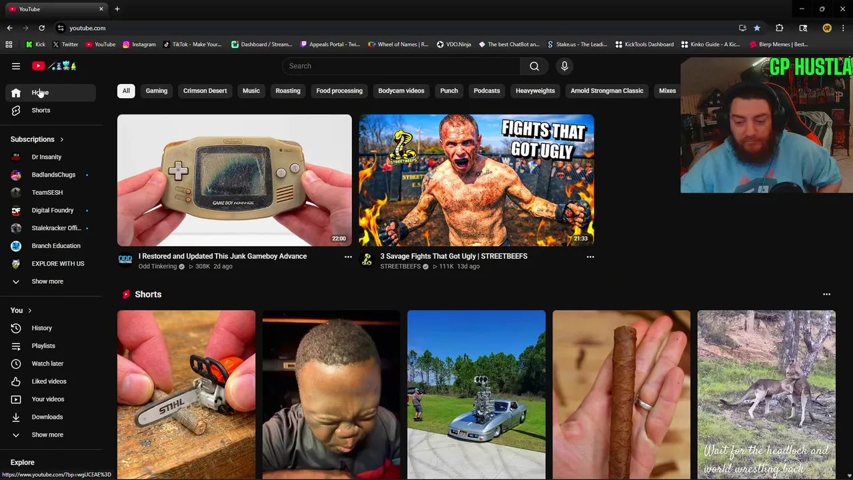The height and width of the screenshot is (480, 853).
Task: Open the Home sidebar item
Action: [51, 93]
